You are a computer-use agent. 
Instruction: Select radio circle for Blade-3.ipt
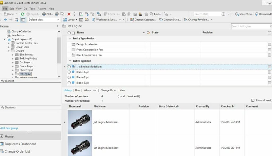click(x=69, y=83)
